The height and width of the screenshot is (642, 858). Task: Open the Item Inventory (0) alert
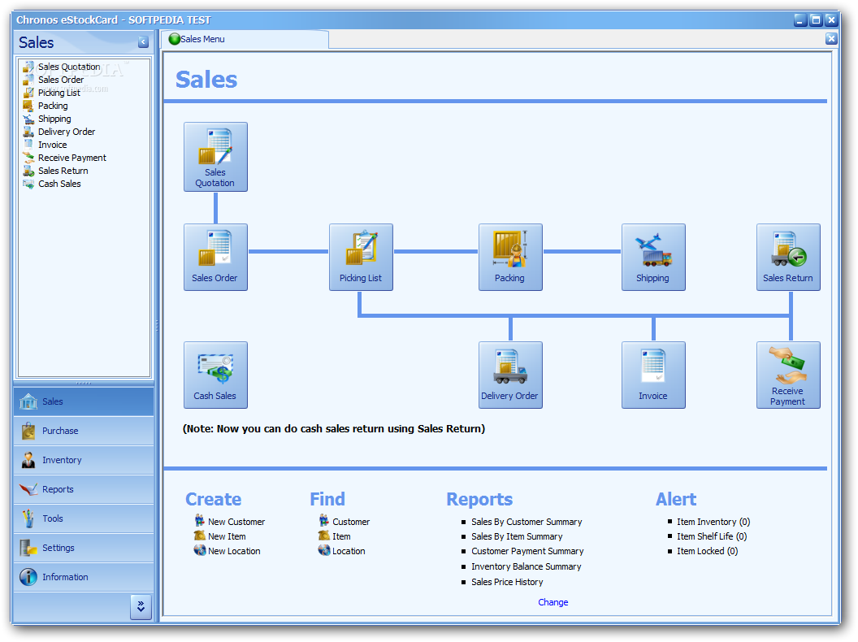coord(713,523)
